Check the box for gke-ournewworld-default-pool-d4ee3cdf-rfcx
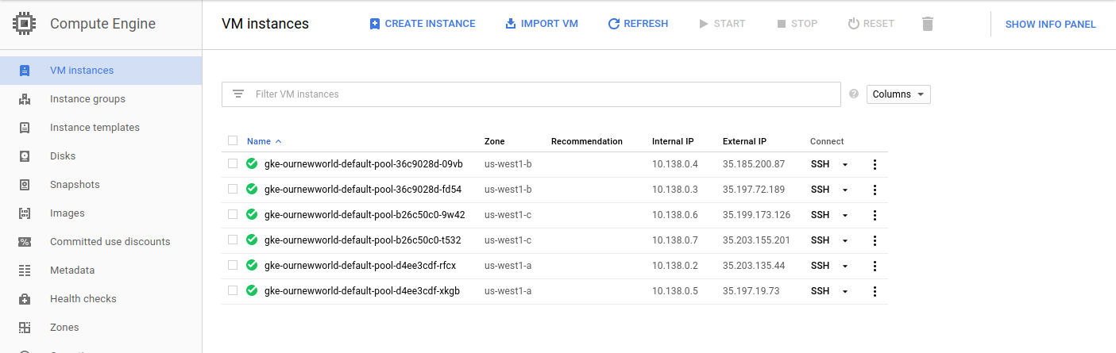The width and height of the screenshot is (1116, 353). coord(233,265)
